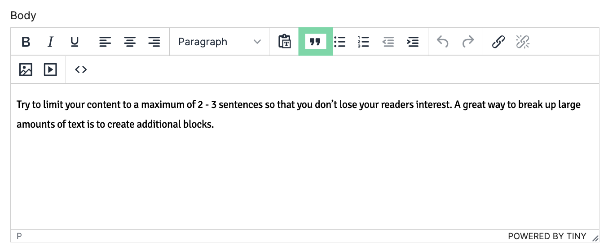Click the editor resize handle
The height and width of the screenshot is (250, 608).
coord(595,238)
